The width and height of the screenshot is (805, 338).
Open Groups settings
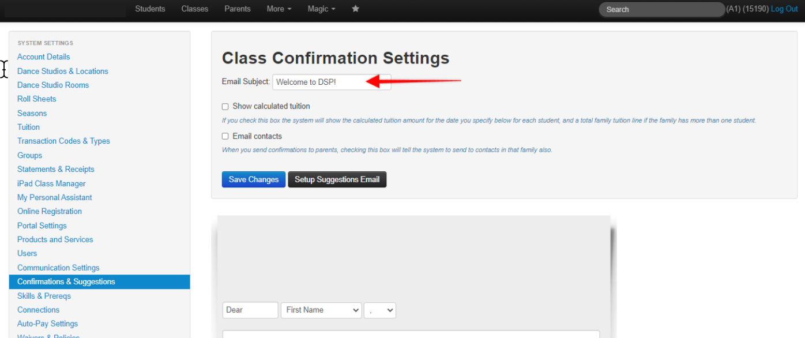click(x=29, y=155)
